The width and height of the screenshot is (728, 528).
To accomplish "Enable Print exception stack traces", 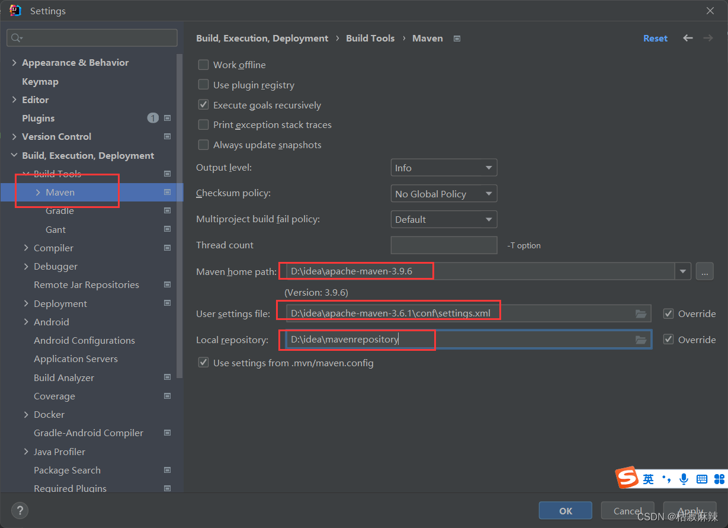I will [203, 124].
